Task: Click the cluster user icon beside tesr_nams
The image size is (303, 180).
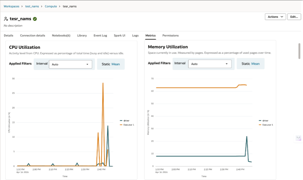Action: 6,19
